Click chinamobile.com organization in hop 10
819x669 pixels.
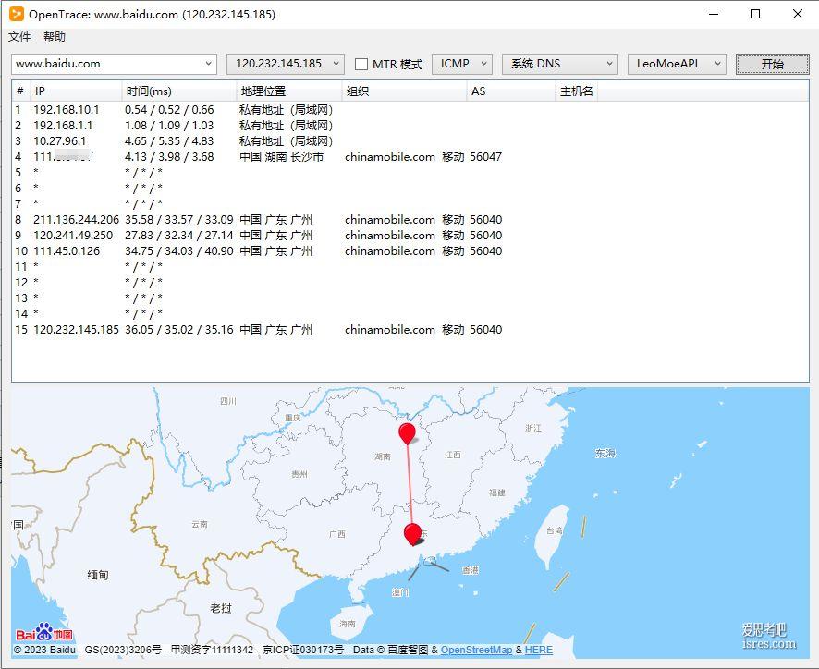click(390, 250)
